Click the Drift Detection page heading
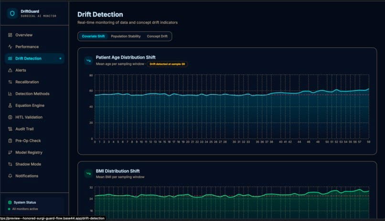This screenshot has height=221, width=385. [x=100, y=14]
